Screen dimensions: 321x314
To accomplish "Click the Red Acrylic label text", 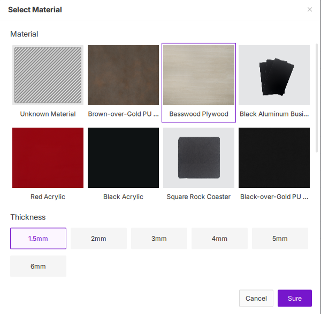I will pos(48,197).
